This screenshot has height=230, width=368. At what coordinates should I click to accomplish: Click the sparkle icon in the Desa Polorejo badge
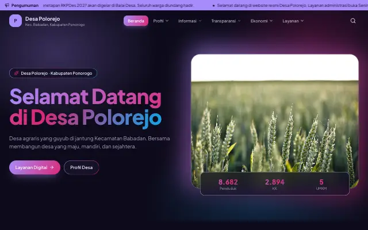pyautogui.click(x=16, y=73)
